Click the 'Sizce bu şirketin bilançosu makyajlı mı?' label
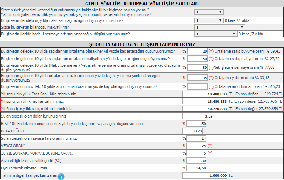This screenshot has width=284, height=180. coord(35,27)
